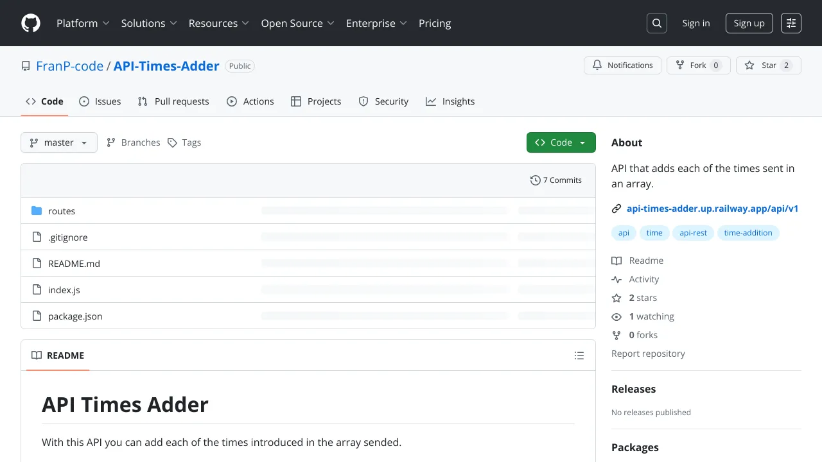
Task: Click the book icon beside README heading
Action: [x=37, y=355]
